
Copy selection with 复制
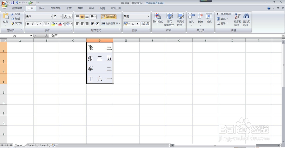(15, 19)
